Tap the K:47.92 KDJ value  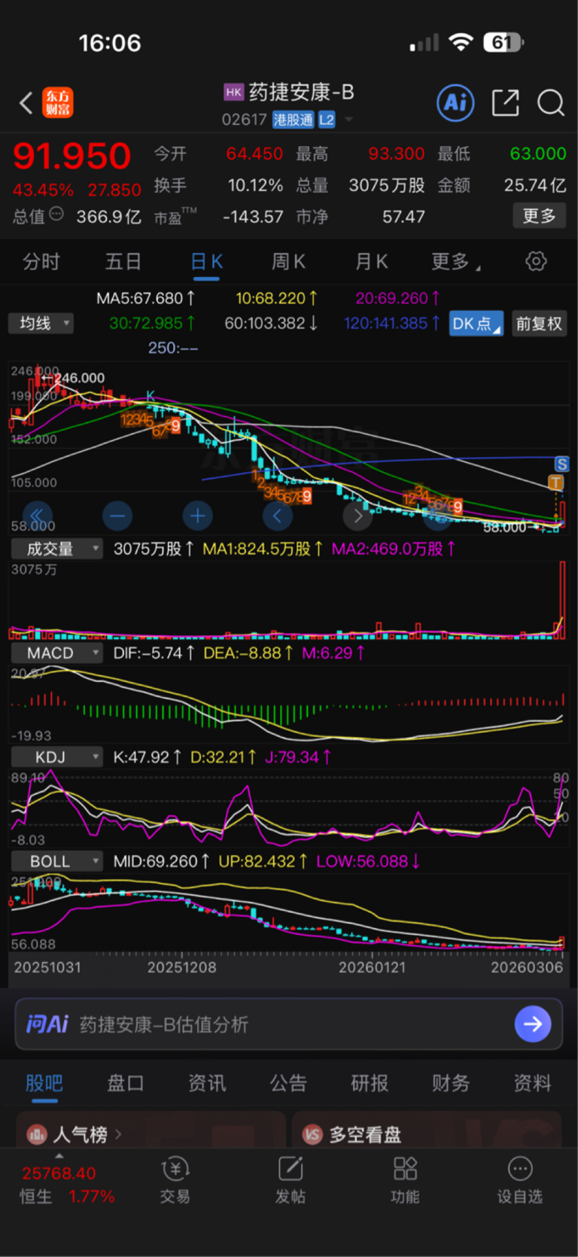(147, 756)
